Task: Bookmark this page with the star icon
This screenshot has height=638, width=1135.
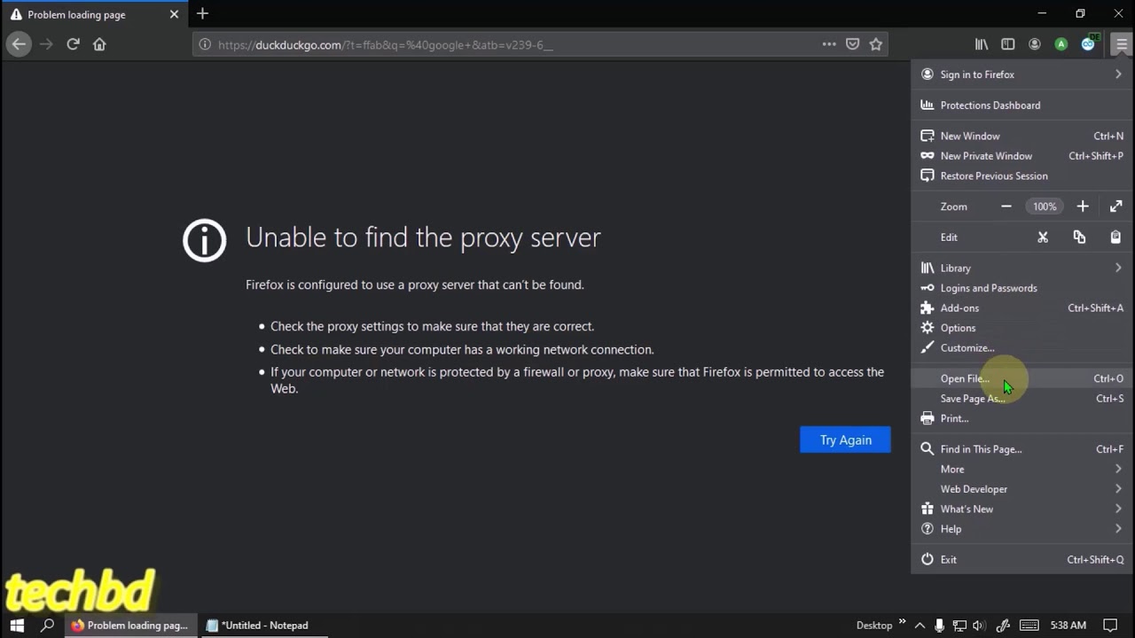Action: [876, 44]
